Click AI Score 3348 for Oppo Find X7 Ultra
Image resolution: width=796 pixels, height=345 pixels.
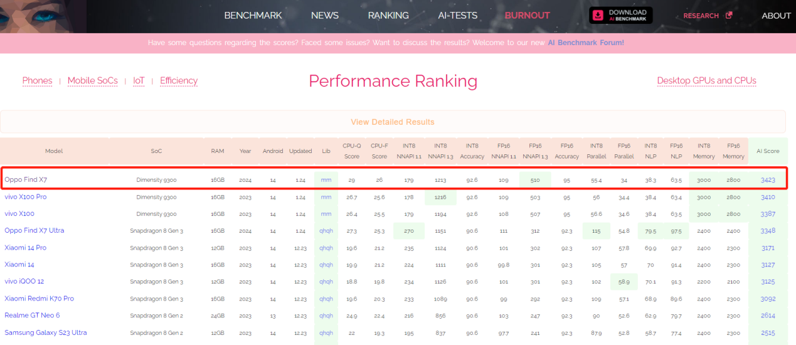[768, 231]
